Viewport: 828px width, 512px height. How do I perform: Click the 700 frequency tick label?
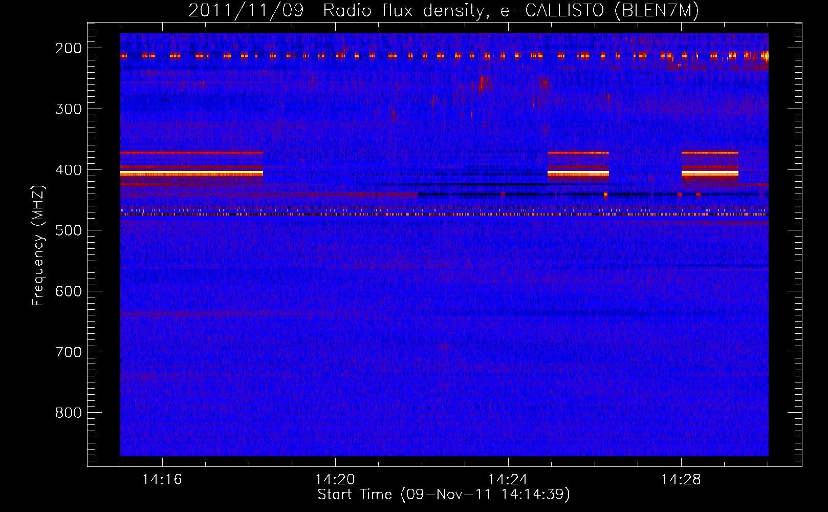pos(69,352)
